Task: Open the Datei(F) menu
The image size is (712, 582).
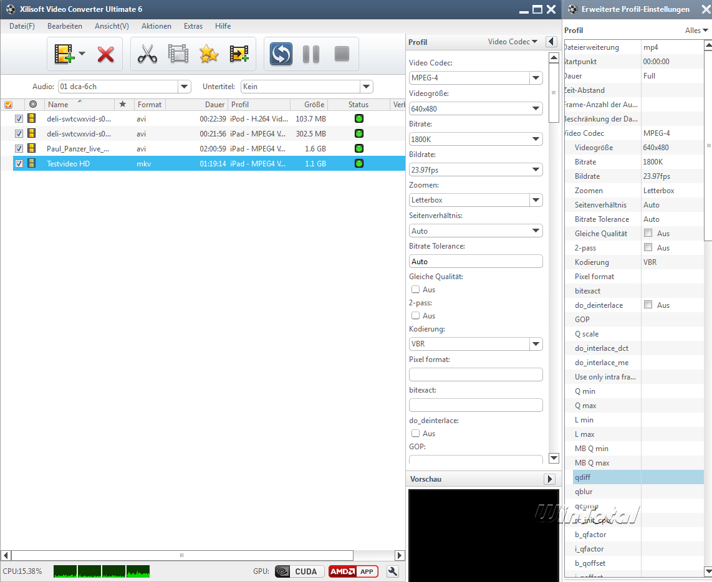Action: pyautogui.click(x=22, y=26)
